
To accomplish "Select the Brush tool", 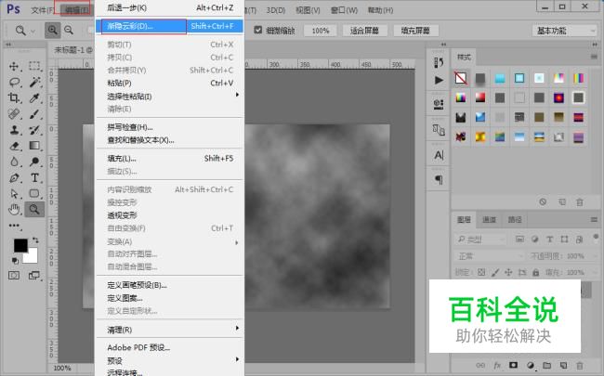I will (x=34, y=114).
